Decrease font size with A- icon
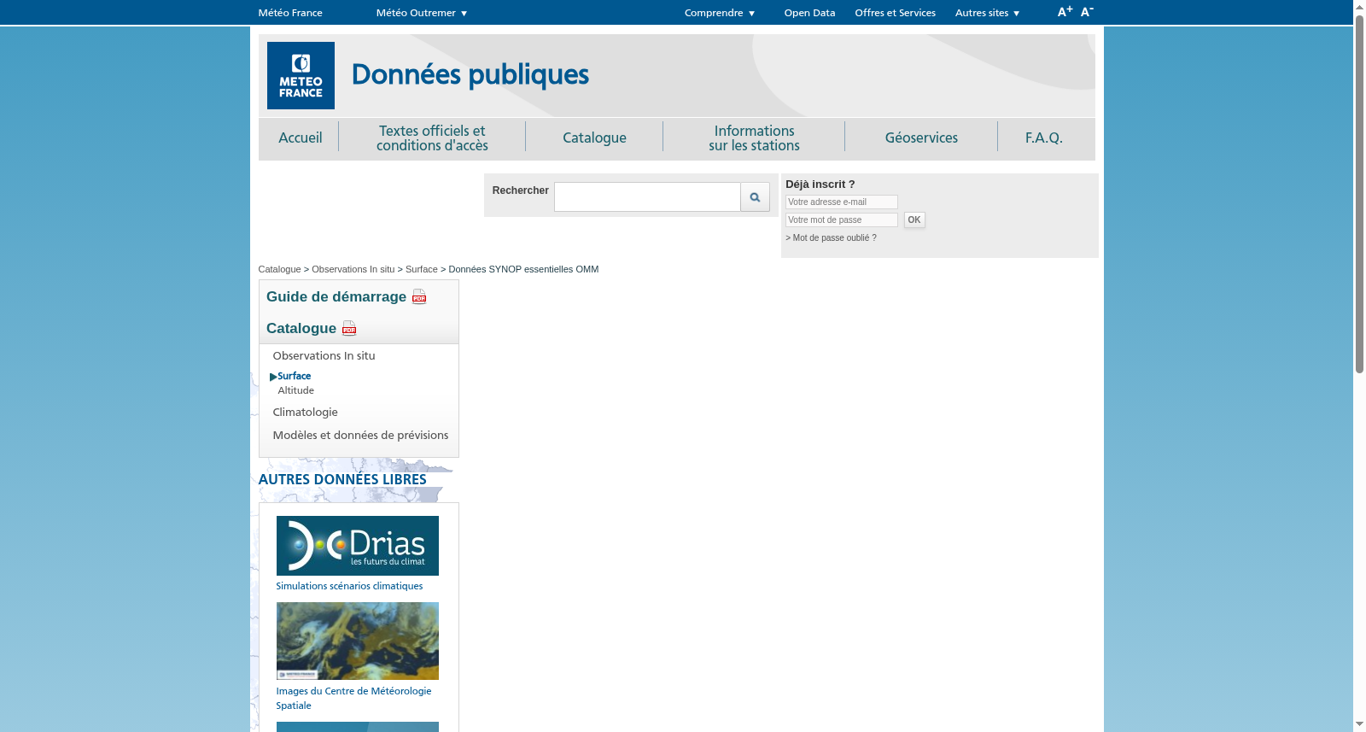The image size is (1366, 732). pyautogui.click(x=1087, y=12)
